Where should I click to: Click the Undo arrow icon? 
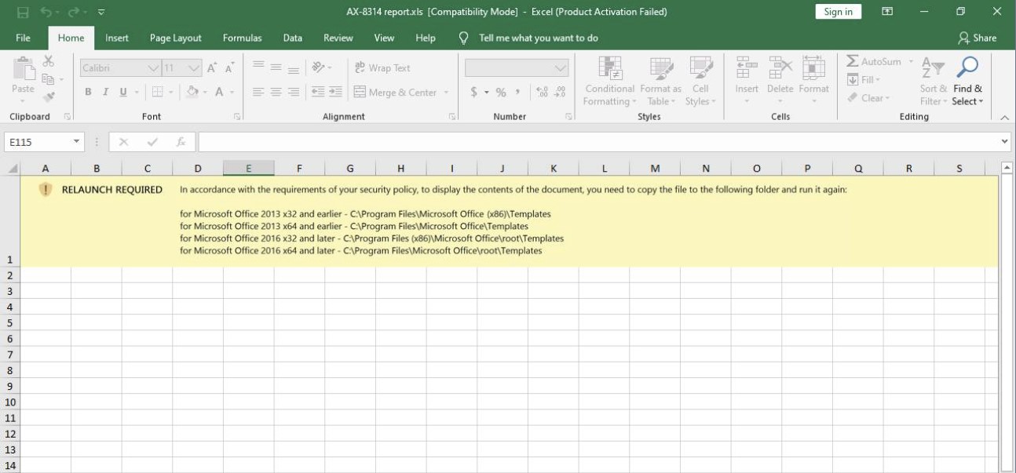46,12
